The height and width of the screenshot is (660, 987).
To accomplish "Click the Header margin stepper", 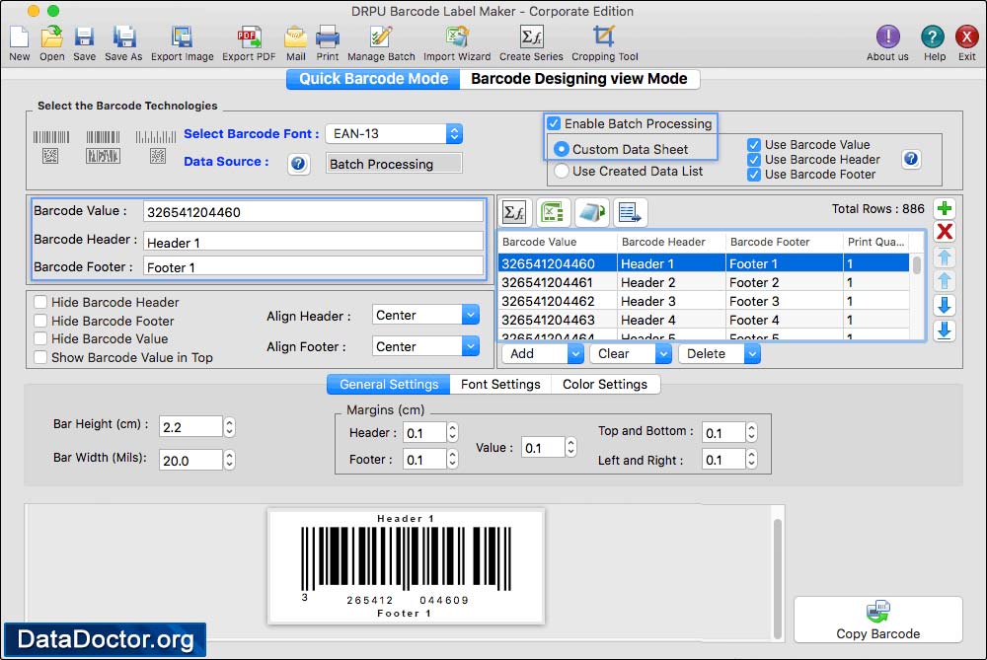I will pyautogui.click(x=452, y=432).
